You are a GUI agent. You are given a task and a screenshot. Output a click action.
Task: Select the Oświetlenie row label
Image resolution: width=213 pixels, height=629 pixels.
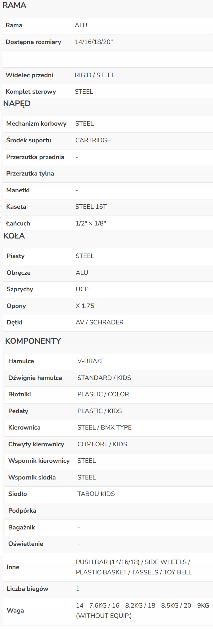26,544
